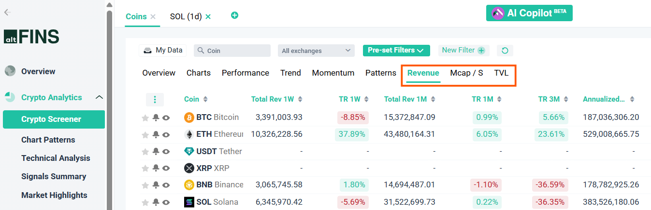Click the Coin search field
Image resolution: width=651 pixels, height=210 pixels.
point(232,51)
